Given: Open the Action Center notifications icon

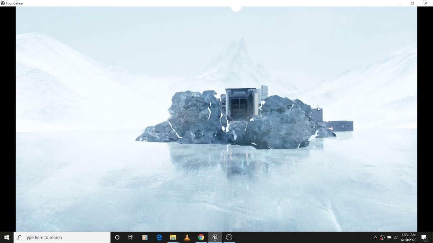Looking at the screenshot, I should pos(425,238).
